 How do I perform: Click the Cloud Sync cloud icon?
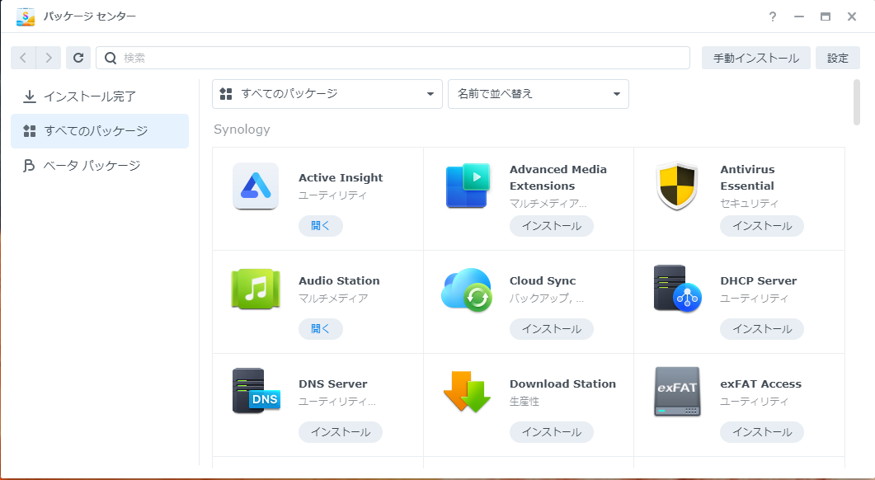[x=467, y=289]
